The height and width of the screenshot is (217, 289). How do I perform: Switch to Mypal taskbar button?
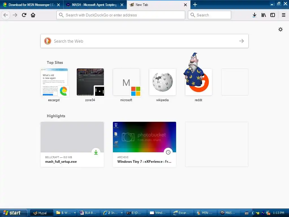tap(41, 213)
